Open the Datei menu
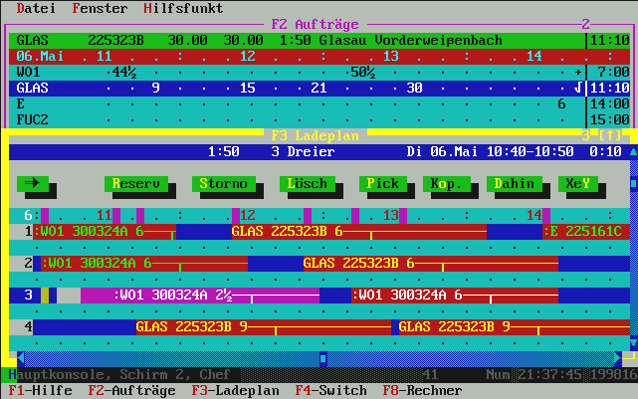638x399 pixels. pyautogui.click(x=36, y=7)
